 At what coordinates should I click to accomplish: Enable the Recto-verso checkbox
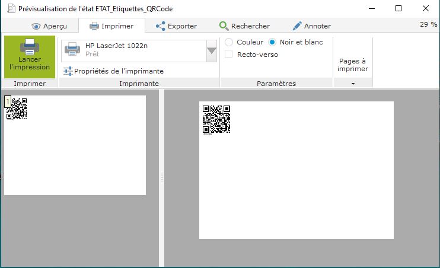click(229, 54)
